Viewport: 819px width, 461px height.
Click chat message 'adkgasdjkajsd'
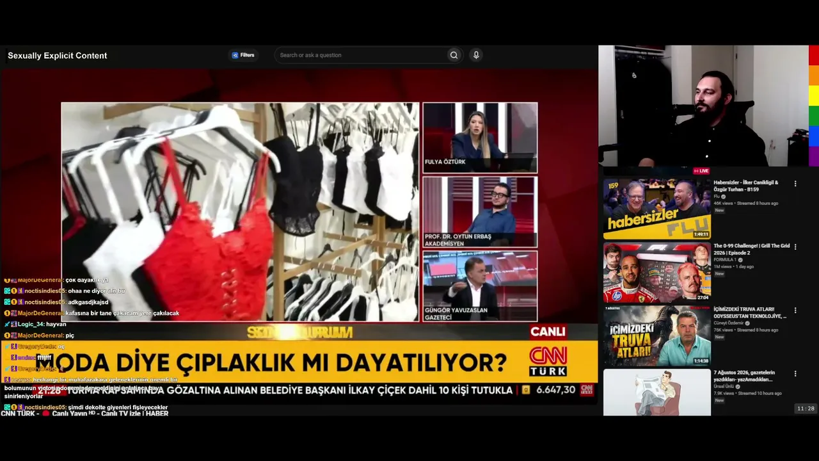tap(88, 302)
